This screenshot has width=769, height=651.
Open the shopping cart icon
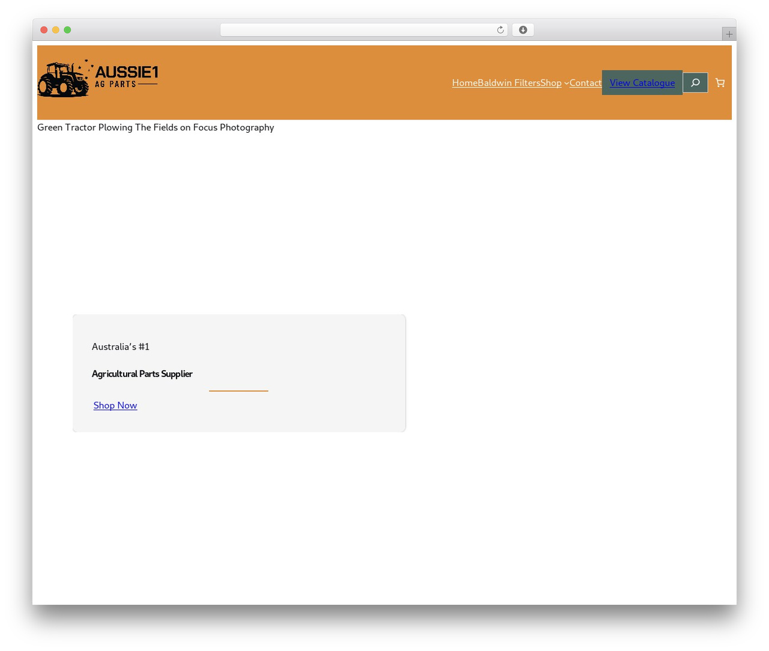[720, 83]
